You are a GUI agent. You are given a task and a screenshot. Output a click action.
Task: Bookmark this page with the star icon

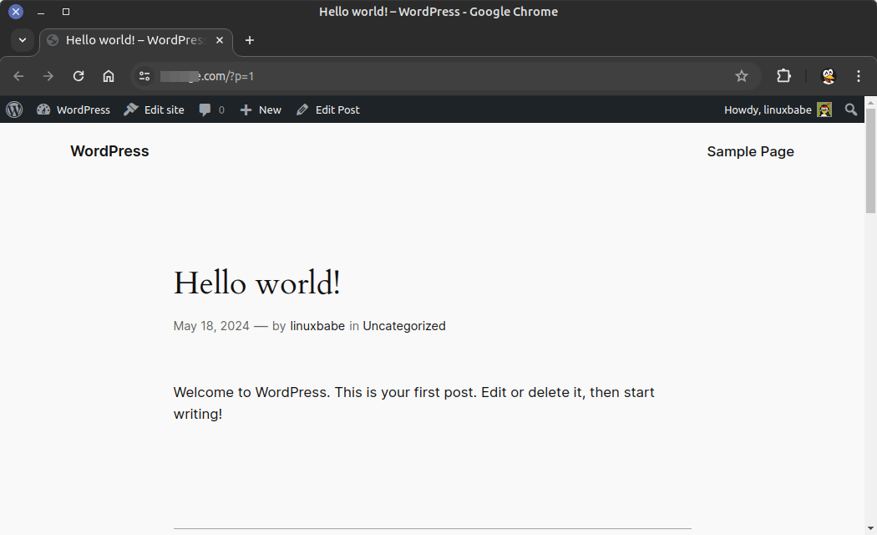coord(742,76)
